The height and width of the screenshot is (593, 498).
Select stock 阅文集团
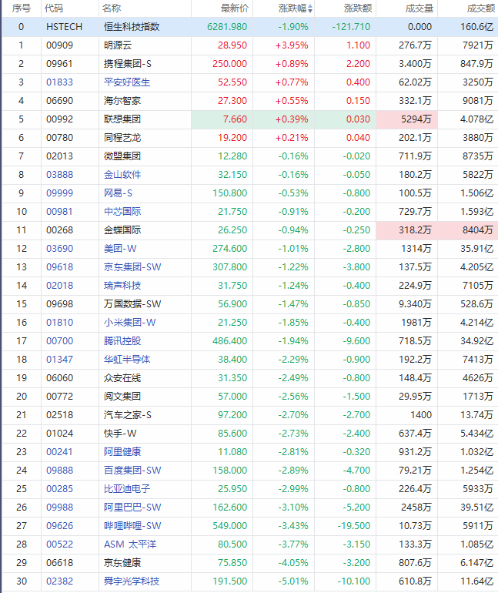[x=122, y=397]
